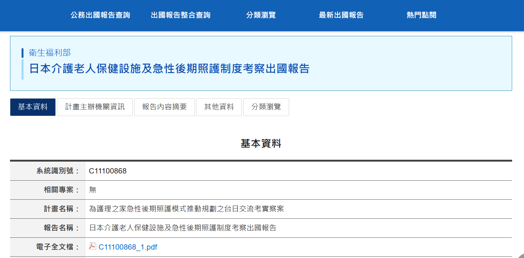The height and width of the screenshot is (258, 524).
Task: Open the 最新出國報告 navigation item
Action: (341, 15)
